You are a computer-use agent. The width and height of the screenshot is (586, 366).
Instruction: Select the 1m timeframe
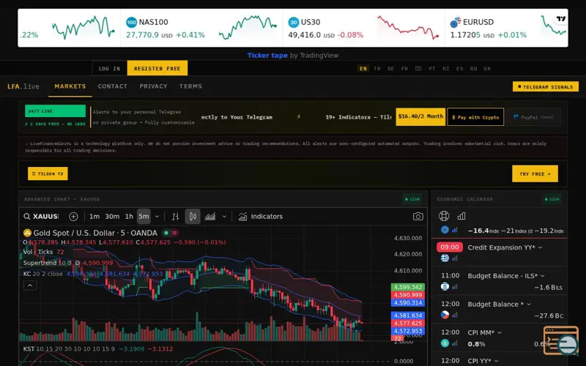[x=94, y=216]
